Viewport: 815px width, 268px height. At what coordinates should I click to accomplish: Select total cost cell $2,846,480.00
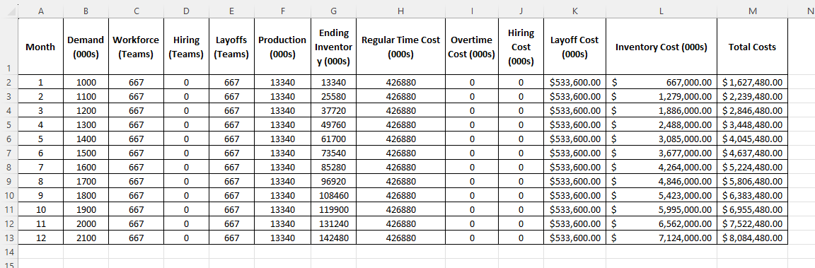(x=752, y=110)
